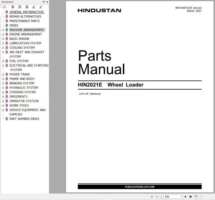Open the PART NUMBER INDEX bookmark
Screen dimensions: 215x200
coord(24,119)
